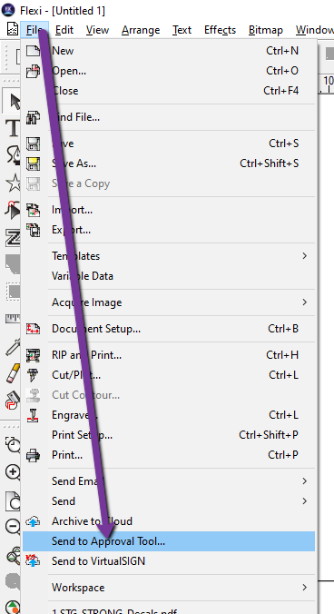Click the Send to VirtualSIGN icon
Viewport: 334px width, 614px height.
(x=33, y=561)
